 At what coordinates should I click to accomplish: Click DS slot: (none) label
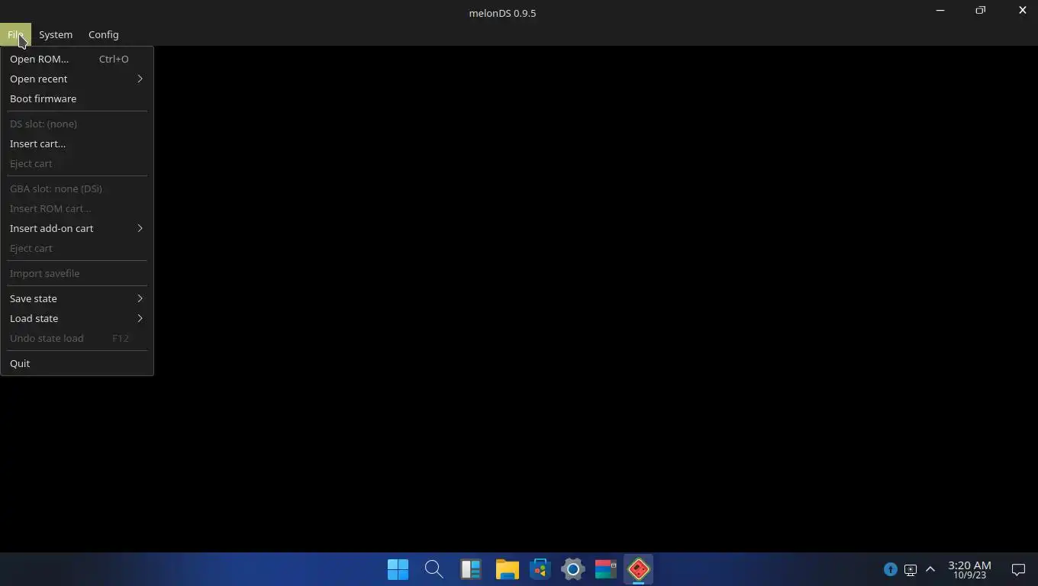[x=76, y=124]
